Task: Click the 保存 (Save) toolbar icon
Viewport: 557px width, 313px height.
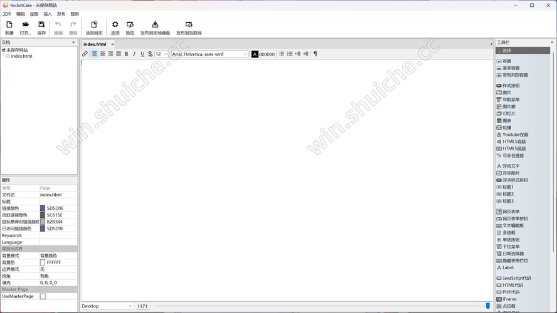Action: click(41, 28)
